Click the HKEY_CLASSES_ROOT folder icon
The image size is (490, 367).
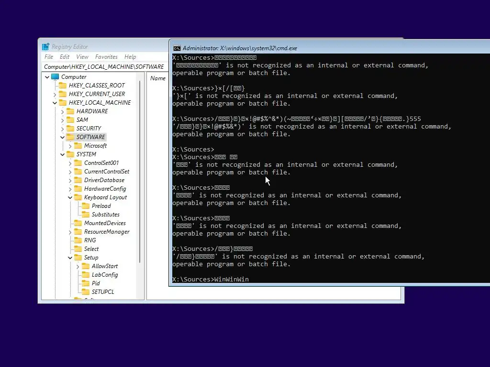click(x=63, y=85)
